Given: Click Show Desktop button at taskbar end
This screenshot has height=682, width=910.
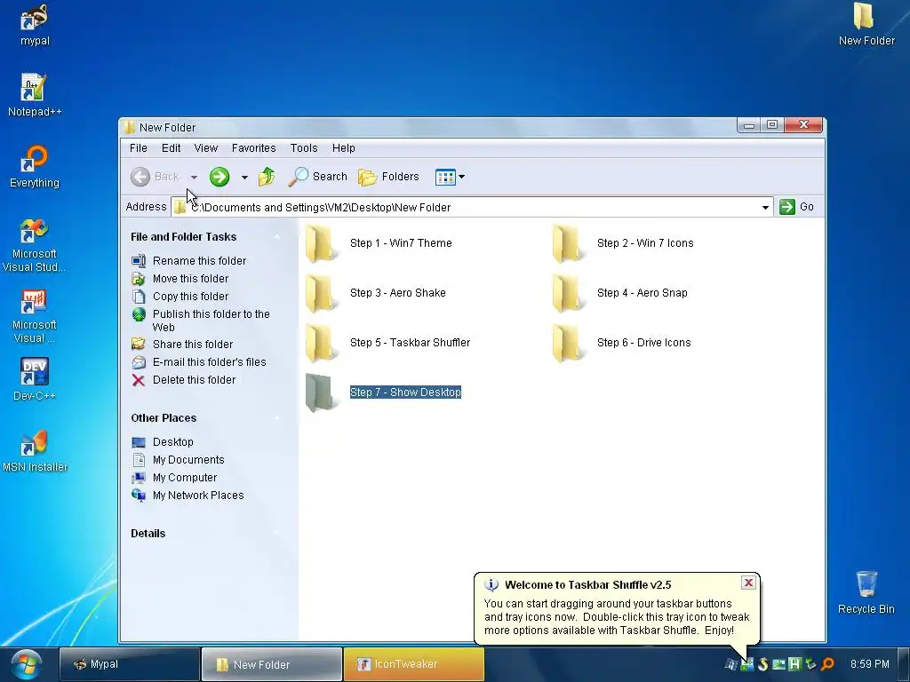Looking at the screenshot, I should 905,664.
